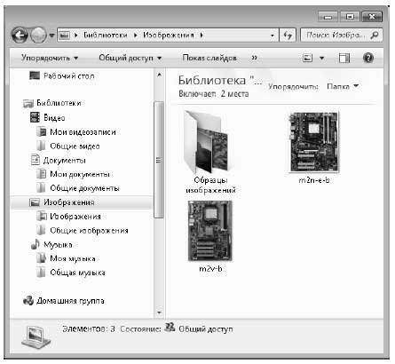Click the 2 места link
The height and width of the screenshot is (364, 395).
click(234, 94)
